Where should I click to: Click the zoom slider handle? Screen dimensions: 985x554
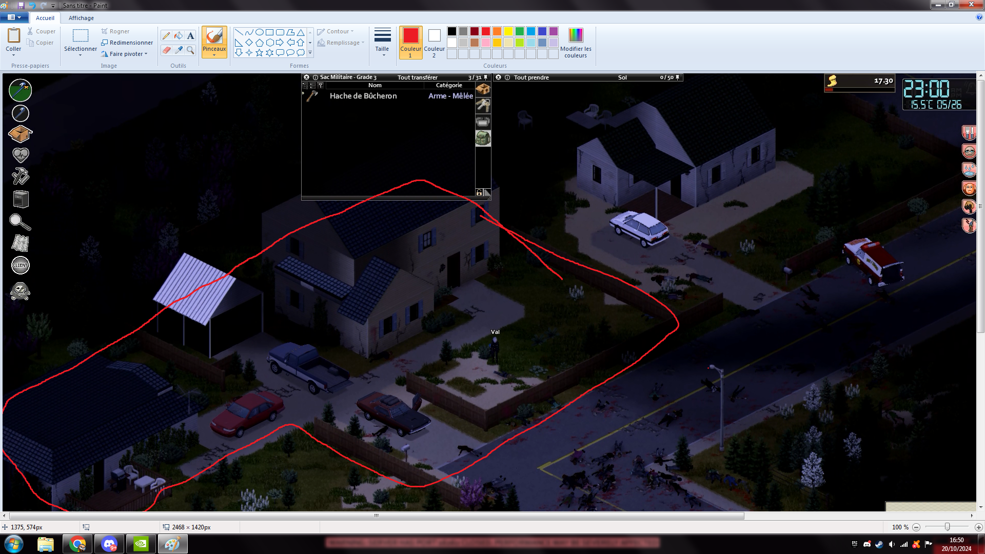[948, 527]
